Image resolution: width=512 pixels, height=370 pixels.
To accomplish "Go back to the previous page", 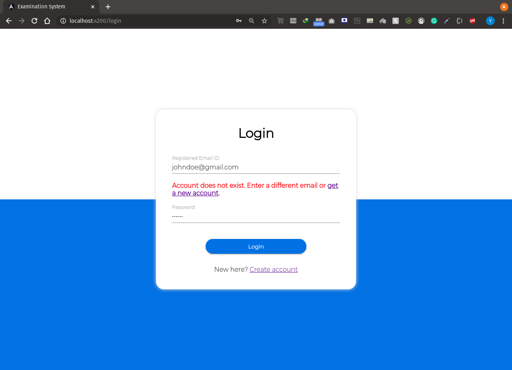I will point(9,21).
